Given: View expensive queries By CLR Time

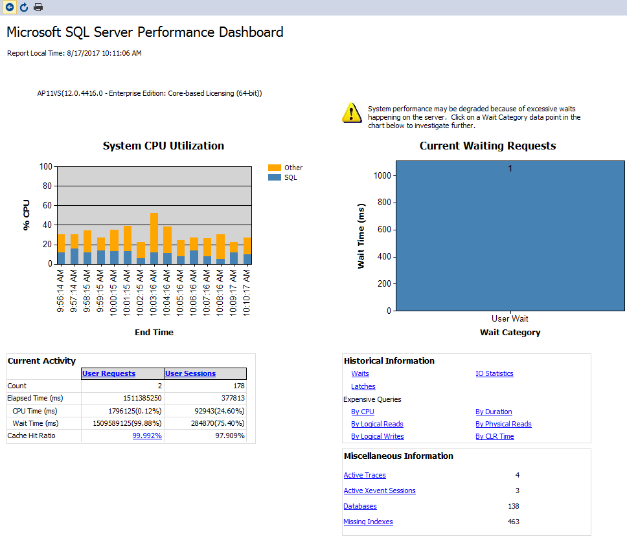Looking at the screenshot, I should tap(494, 436).
